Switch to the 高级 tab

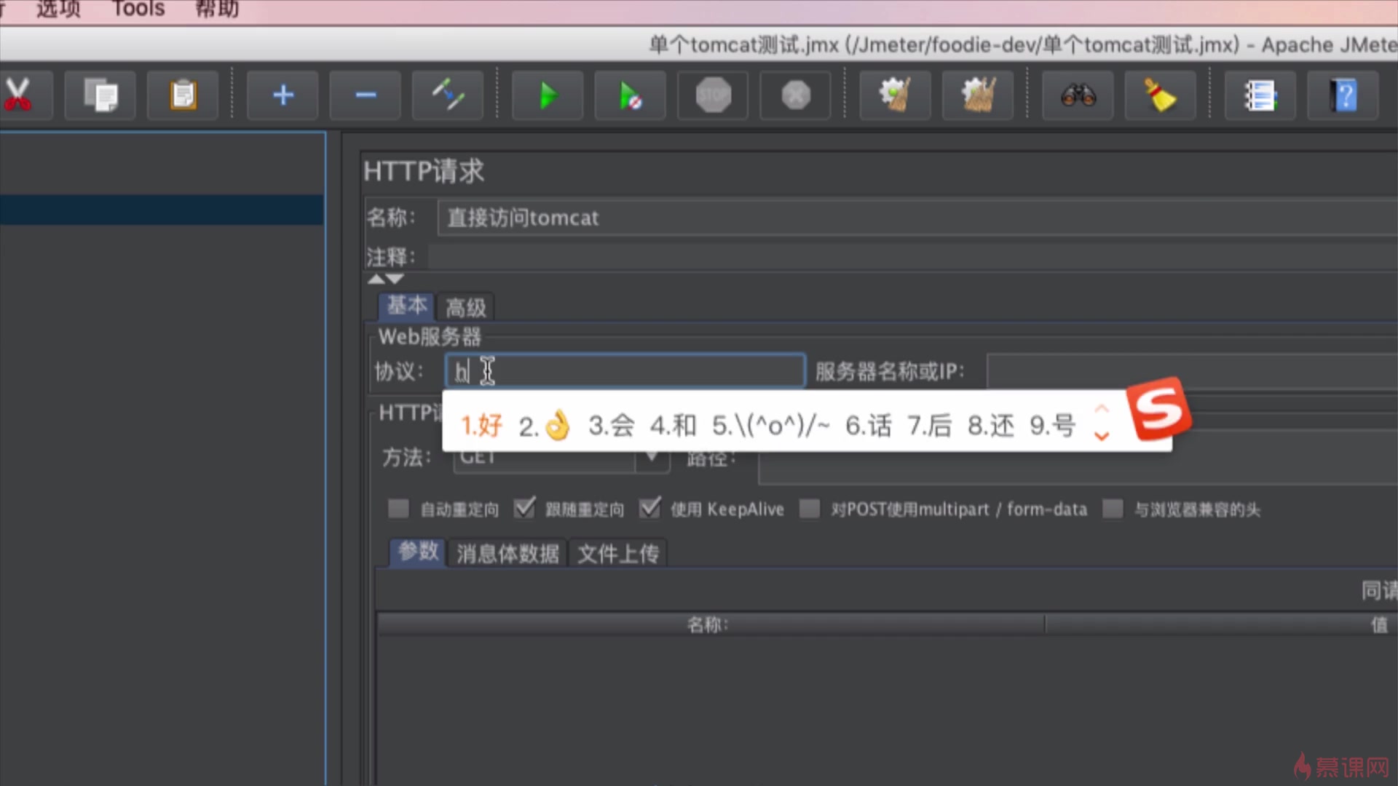(x=466, y=308)
